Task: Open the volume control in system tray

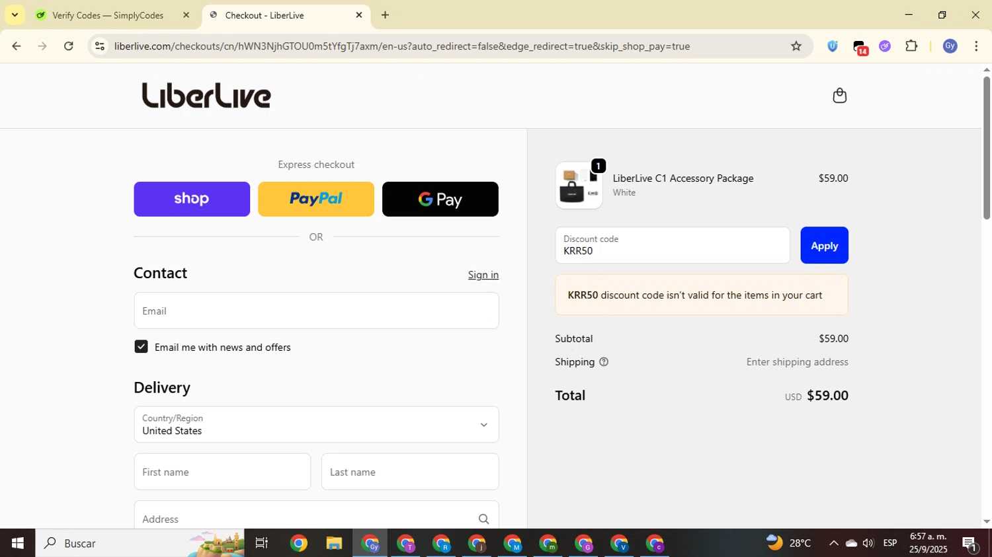Action: (868, 543)
